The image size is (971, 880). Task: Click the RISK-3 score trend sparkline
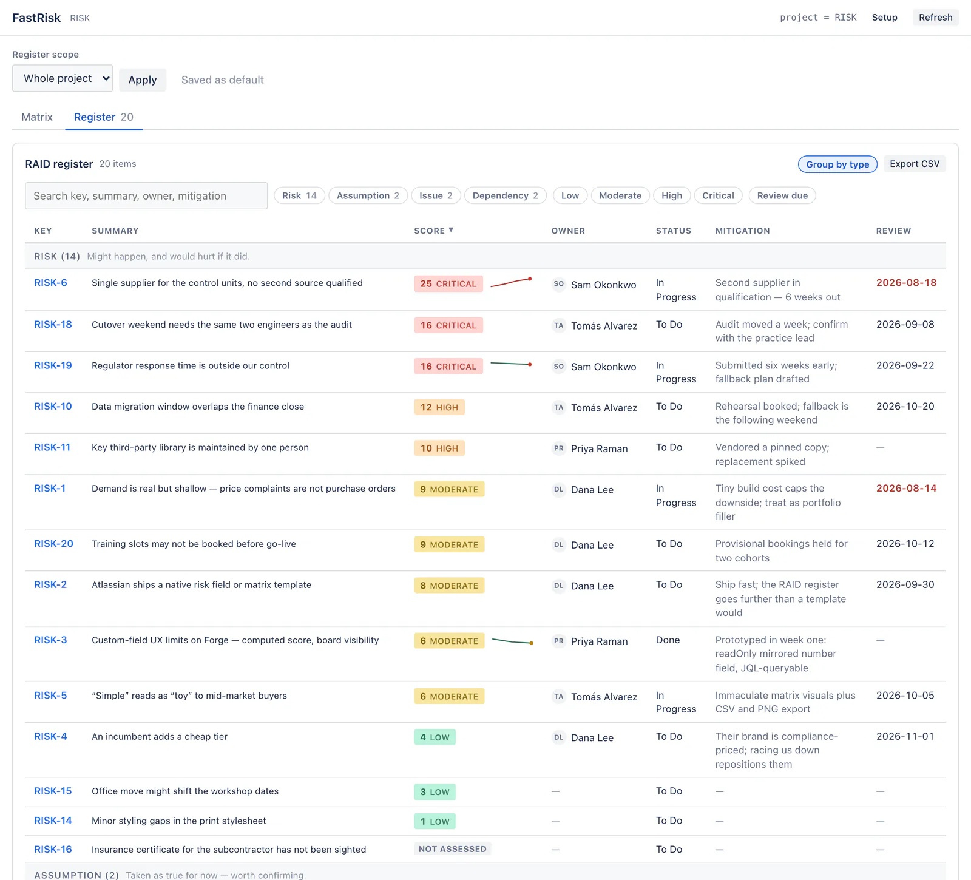tap(512, 641)
